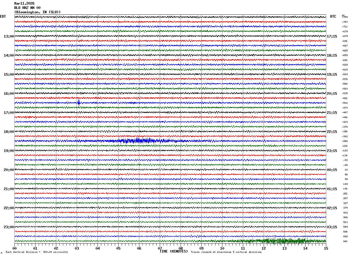
Task: Click the 17:15 UTC time label
Action: [x=332, y=36]
